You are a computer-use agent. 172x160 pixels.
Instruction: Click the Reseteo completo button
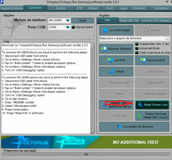(x=152, y=94)
